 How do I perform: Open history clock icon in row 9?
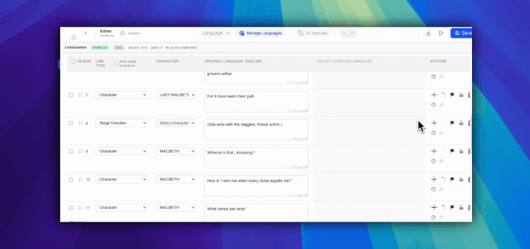point(433,161)
